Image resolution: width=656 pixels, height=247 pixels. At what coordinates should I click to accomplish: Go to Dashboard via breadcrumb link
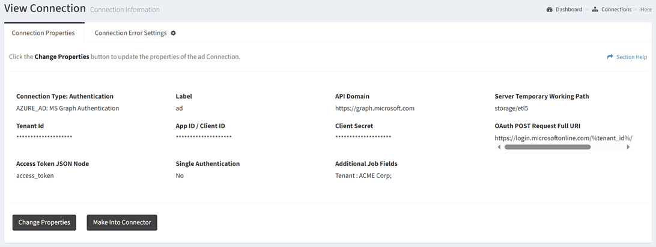tap(568, 10)
